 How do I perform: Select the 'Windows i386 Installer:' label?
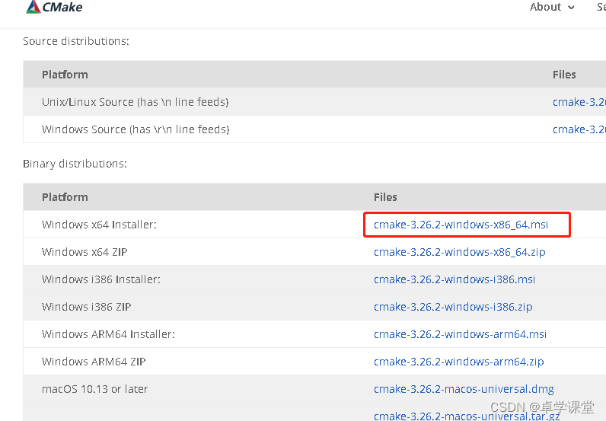100,279
